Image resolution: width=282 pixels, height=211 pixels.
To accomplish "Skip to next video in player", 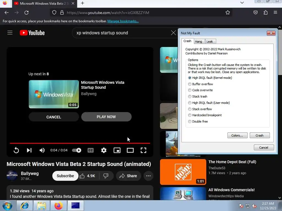I will tap(29, 150).
